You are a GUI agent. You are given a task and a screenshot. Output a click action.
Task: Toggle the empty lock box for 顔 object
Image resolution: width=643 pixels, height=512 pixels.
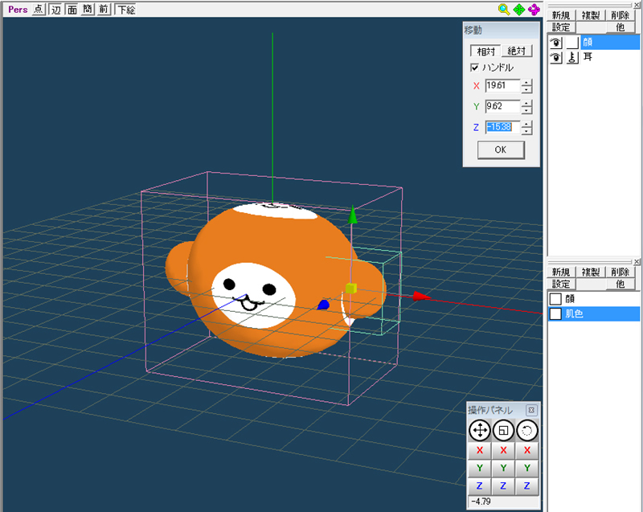tap(572, 43)
